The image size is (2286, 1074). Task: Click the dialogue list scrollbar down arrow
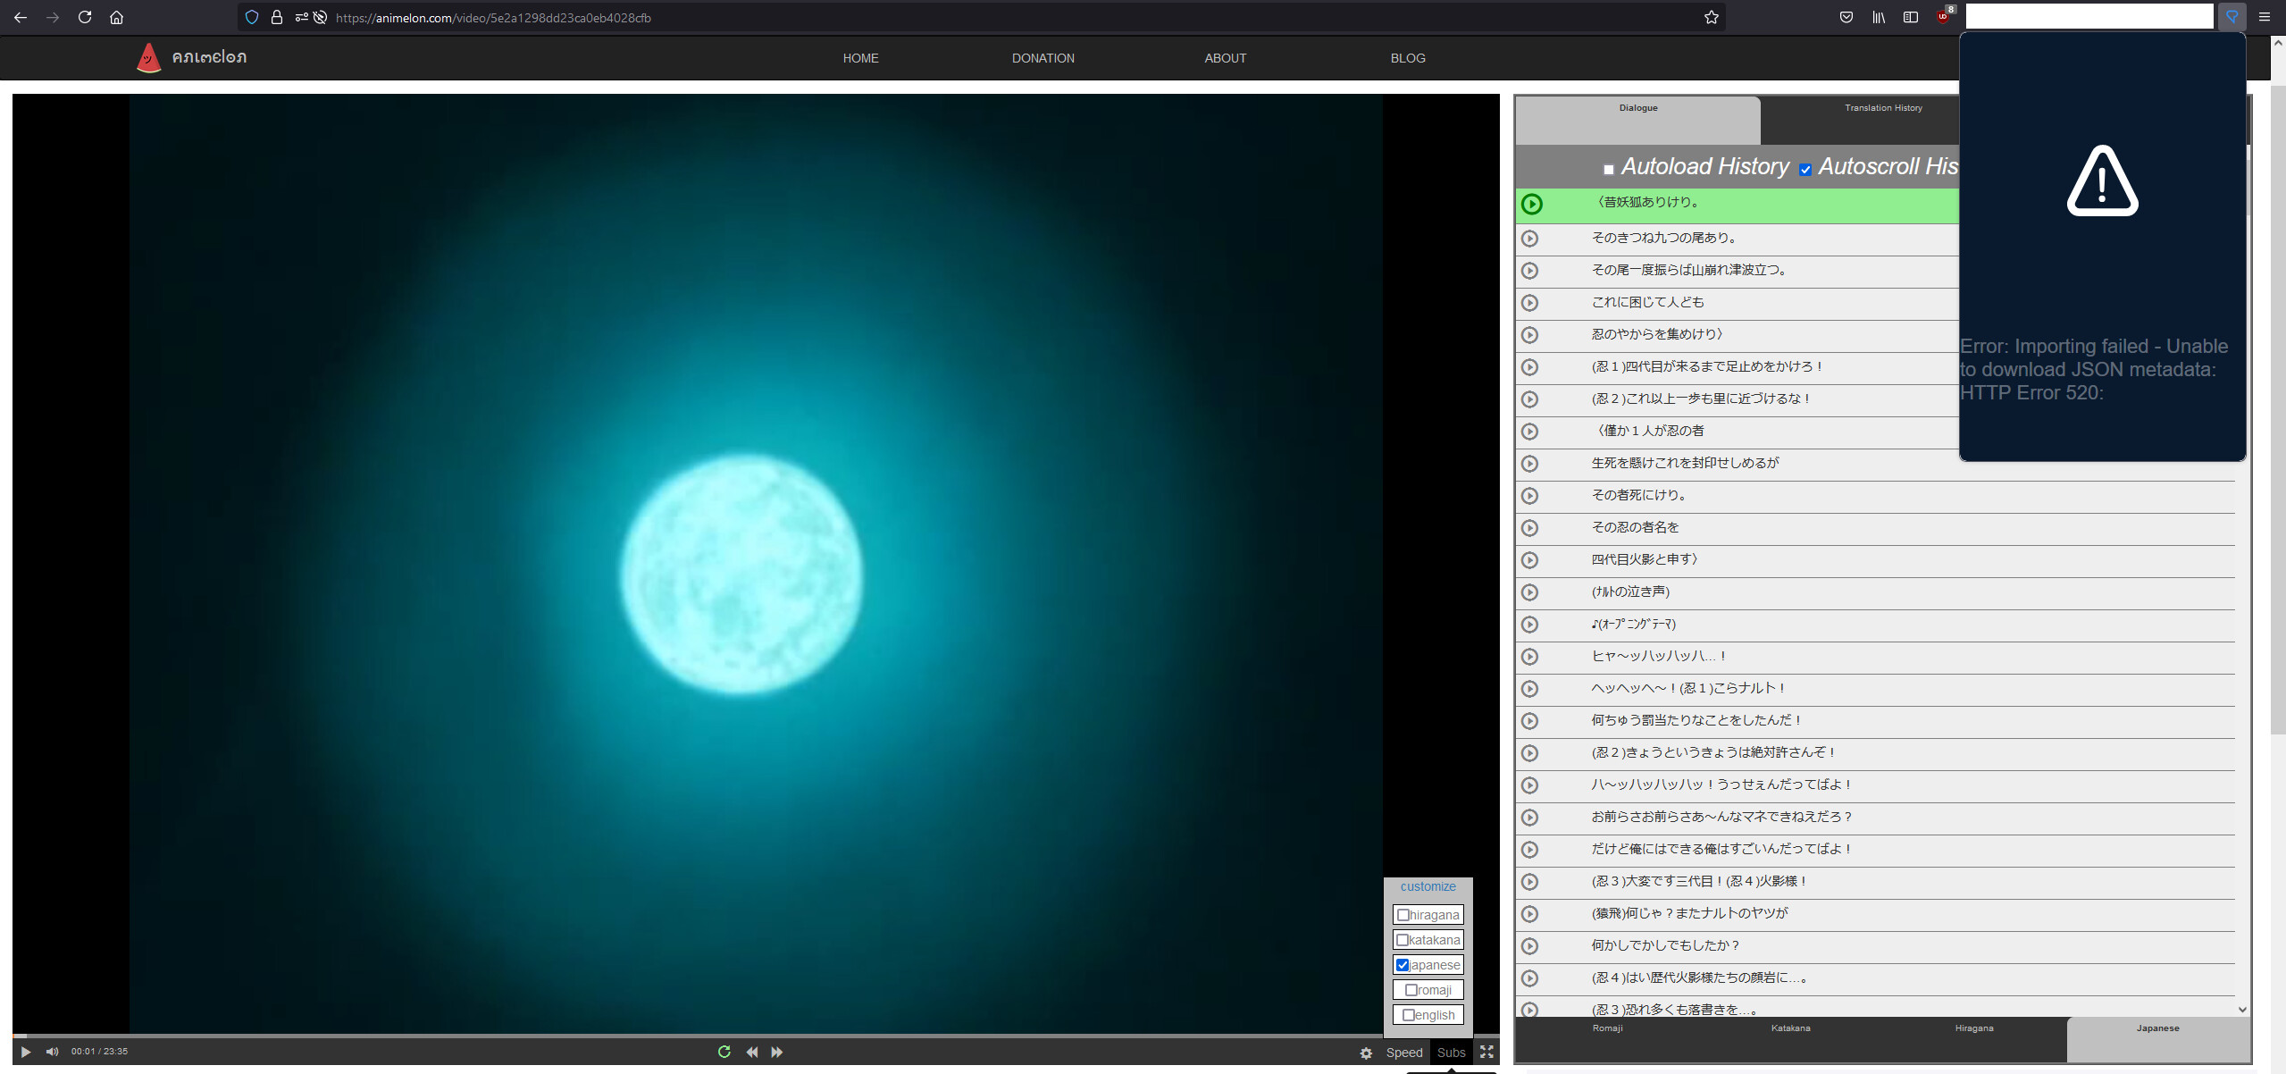point(2242,1010)
